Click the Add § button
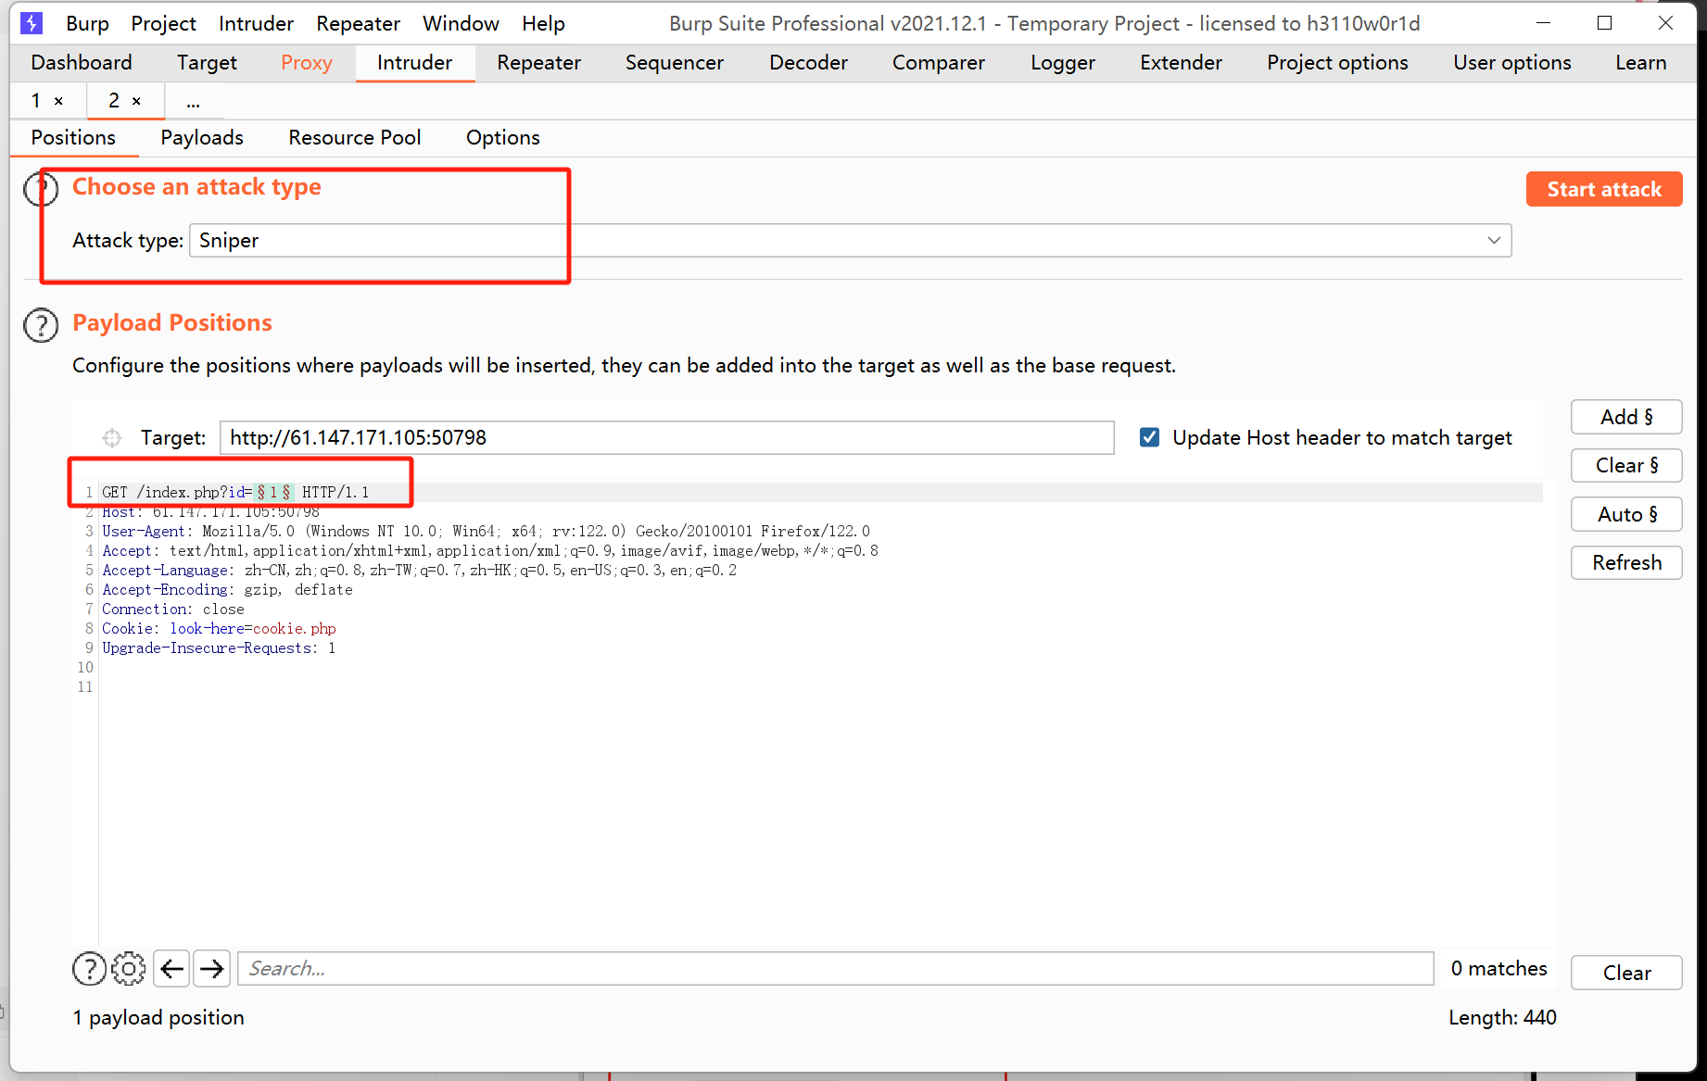Image resolution: width=1707 pixels, height=1081 pixels. [1626, 417]
